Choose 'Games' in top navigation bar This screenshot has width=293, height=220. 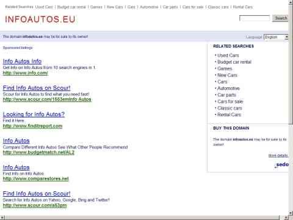[x=96, y=7]
